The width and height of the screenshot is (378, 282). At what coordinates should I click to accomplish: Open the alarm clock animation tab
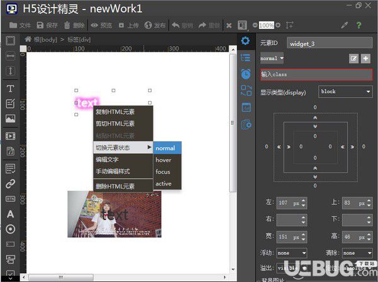click(246, 74)
